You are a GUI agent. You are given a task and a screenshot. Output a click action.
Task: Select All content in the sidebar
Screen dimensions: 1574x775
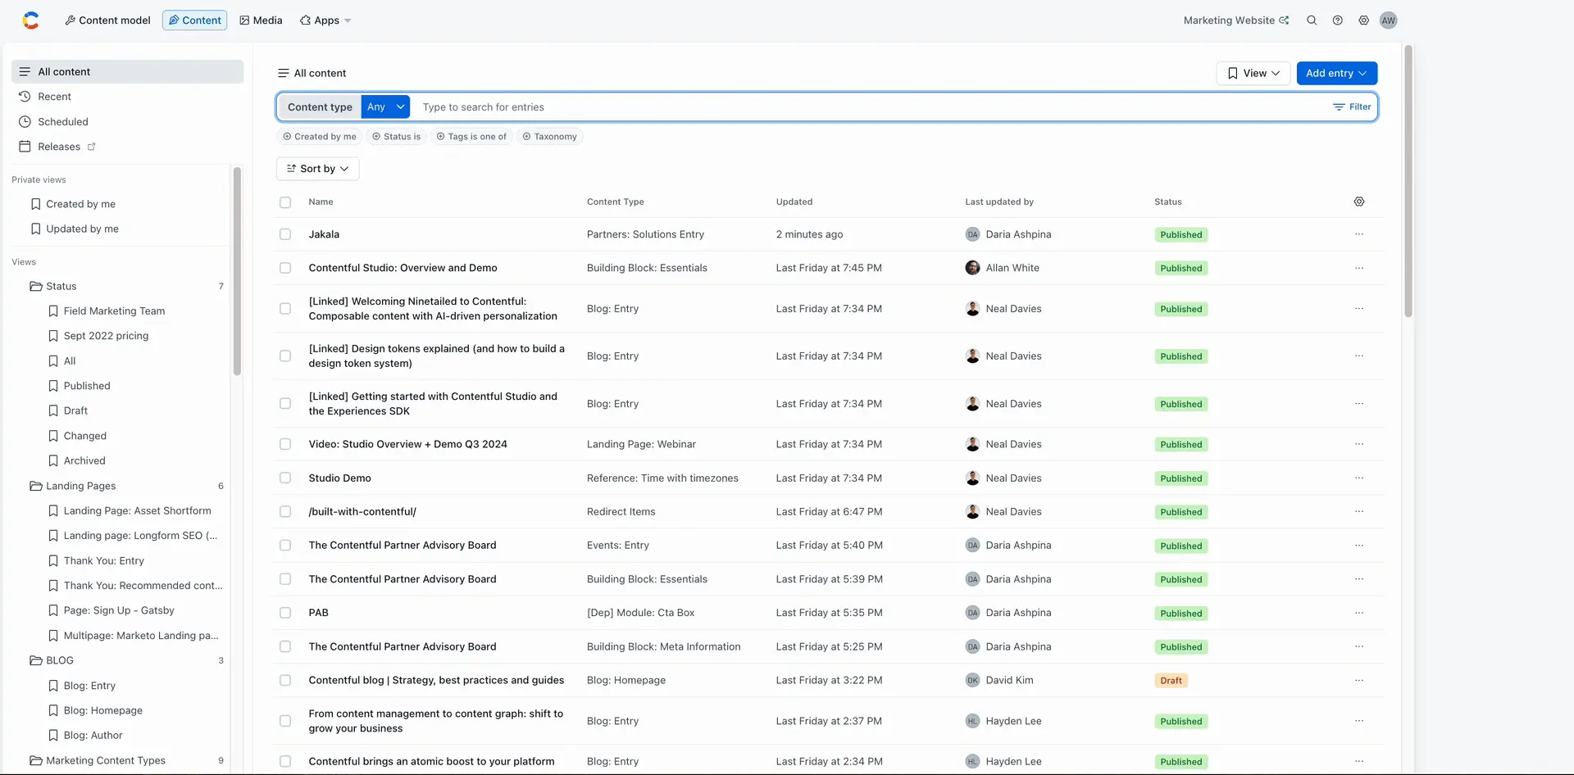(x=128, y=72)
